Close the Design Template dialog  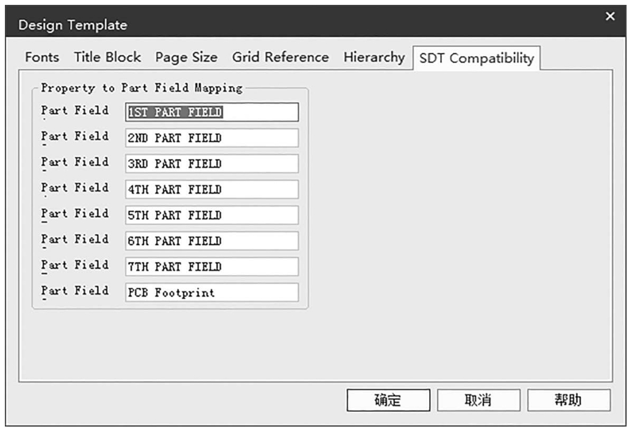tap(610, 16)
